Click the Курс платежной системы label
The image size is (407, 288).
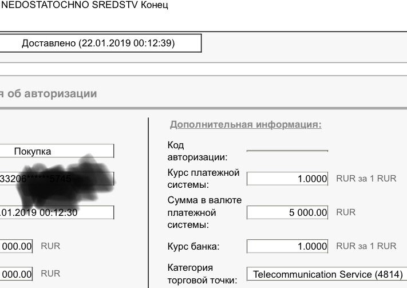[x=203, y=179]
